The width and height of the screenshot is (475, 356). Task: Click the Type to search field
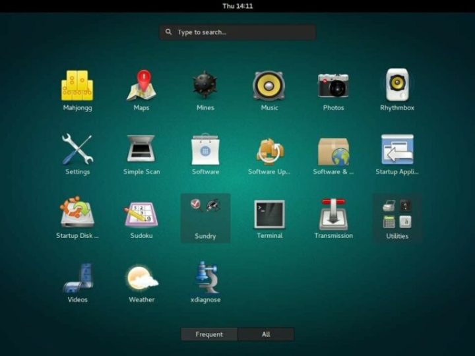237,32
